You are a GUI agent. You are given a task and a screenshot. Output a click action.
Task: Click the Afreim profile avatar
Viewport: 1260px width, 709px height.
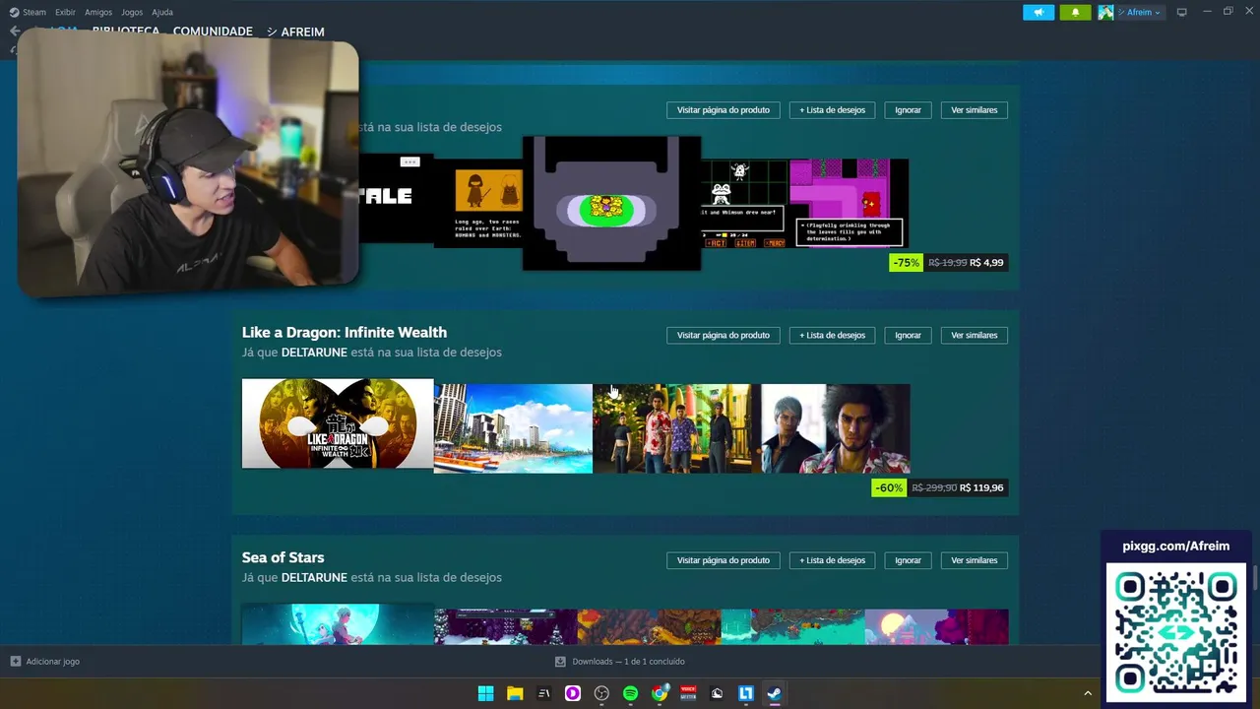pos(1106,12)
